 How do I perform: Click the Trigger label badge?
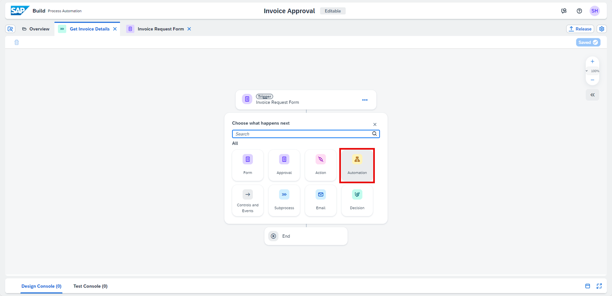264,97
